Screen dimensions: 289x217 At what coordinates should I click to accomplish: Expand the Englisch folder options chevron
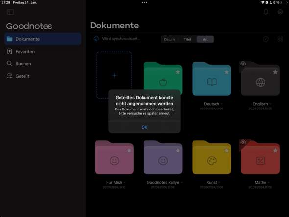270,104
